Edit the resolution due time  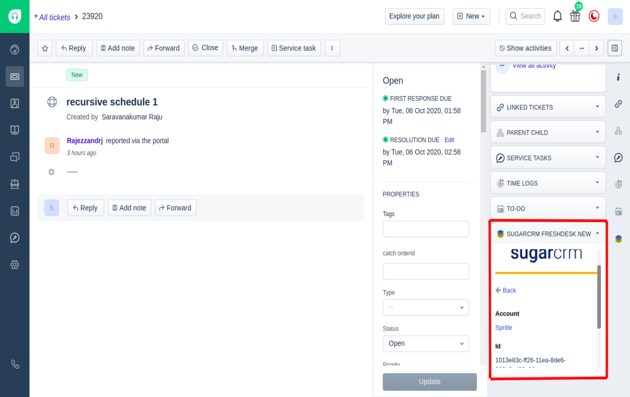point(449,140)
